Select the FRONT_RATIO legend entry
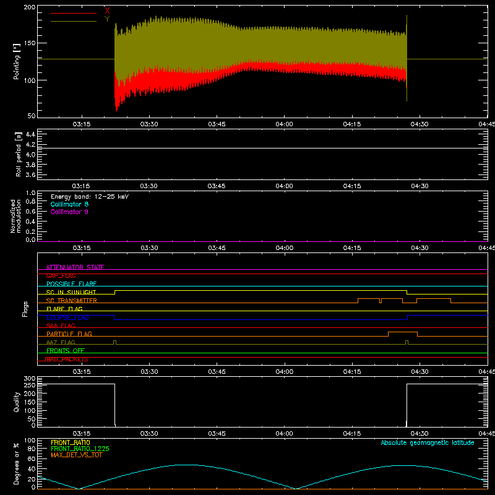This screenshot has width=495, height=495. [x=71, y=442]
